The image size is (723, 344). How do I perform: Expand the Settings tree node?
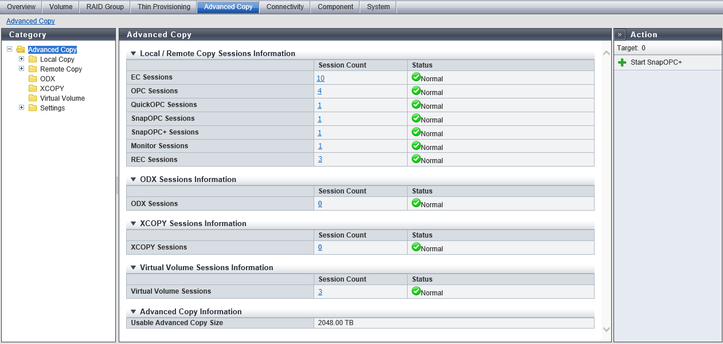pyautogui.click(x=22, y=108)
